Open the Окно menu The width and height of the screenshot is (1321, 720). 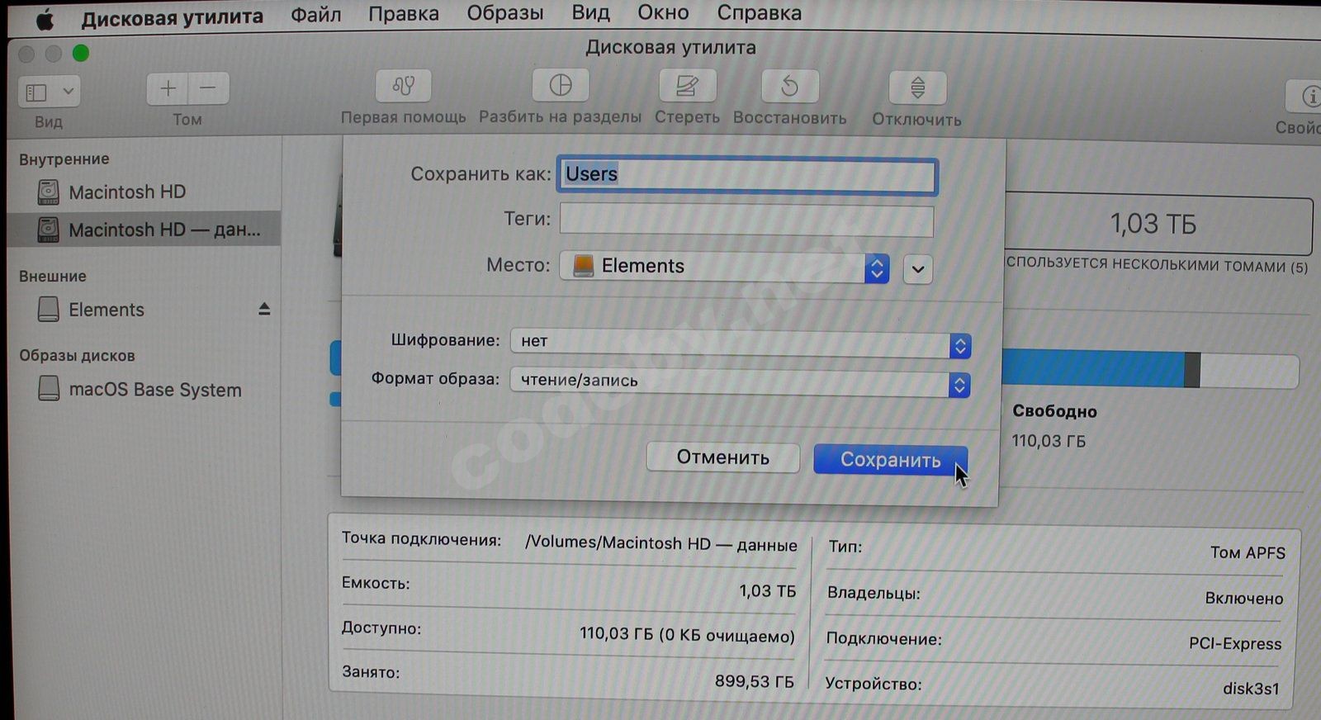click(663, 13)
